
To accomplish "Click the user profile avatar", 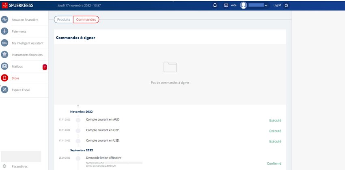I will 244,5.
